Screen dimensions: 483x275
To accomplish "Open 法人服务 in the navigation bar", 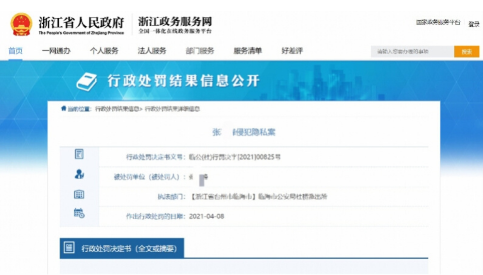I will click(x=152, y=51).
